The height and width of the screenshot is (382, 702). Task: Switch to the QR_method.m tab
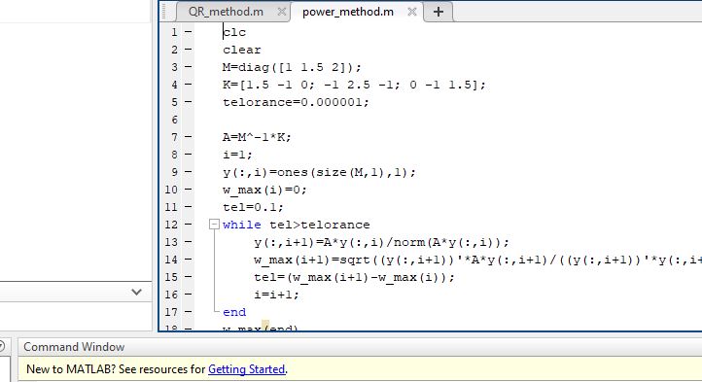[x=226, y=12]
